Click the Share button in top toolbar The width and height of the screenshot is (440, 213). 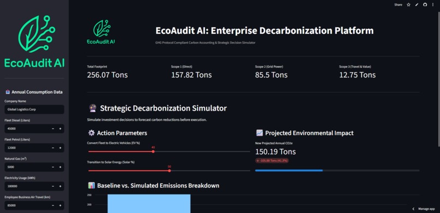(x=398, y=5)
